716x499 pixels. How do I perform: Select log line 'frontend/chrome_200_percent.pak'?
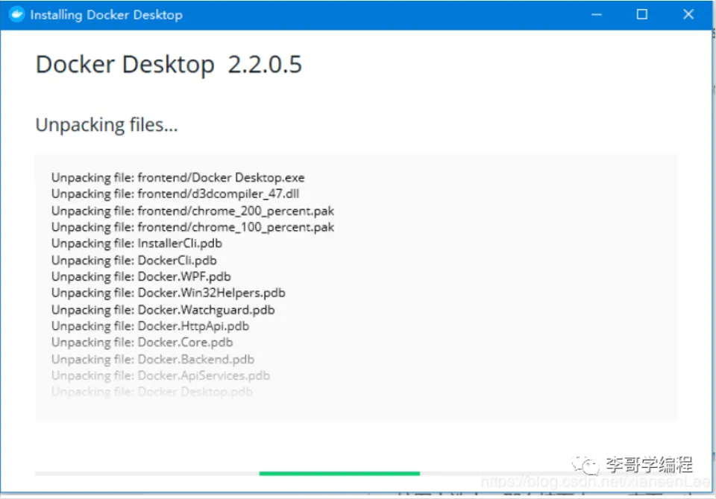pos(192,211)
